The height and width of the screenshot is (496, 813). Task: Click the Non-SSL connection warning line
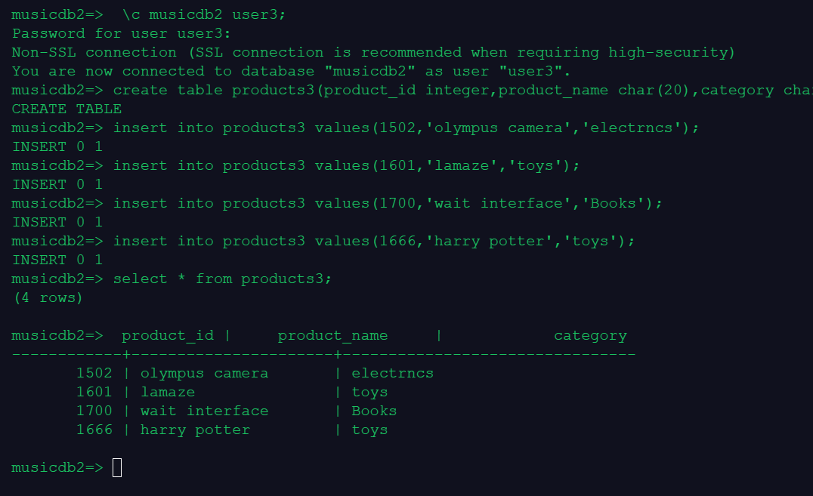[373, 52]
